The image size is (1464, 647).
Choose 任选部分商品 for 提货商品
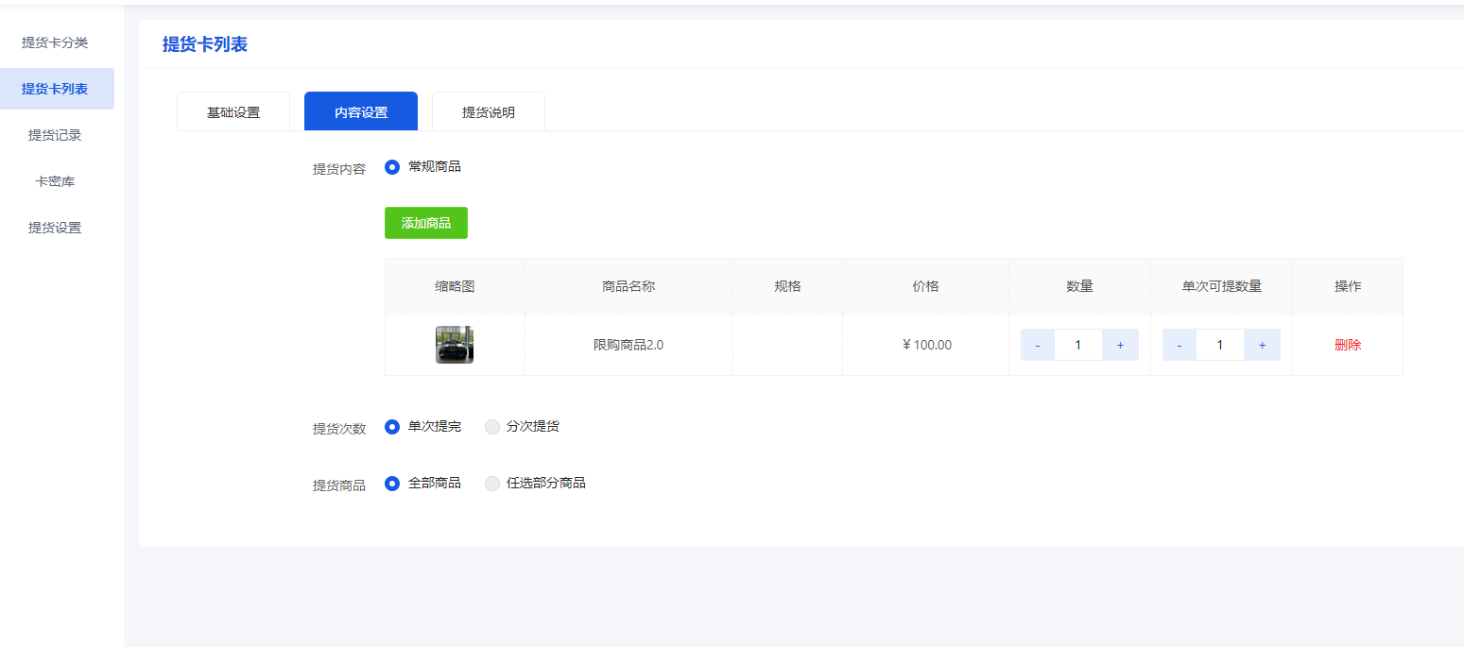491,483
